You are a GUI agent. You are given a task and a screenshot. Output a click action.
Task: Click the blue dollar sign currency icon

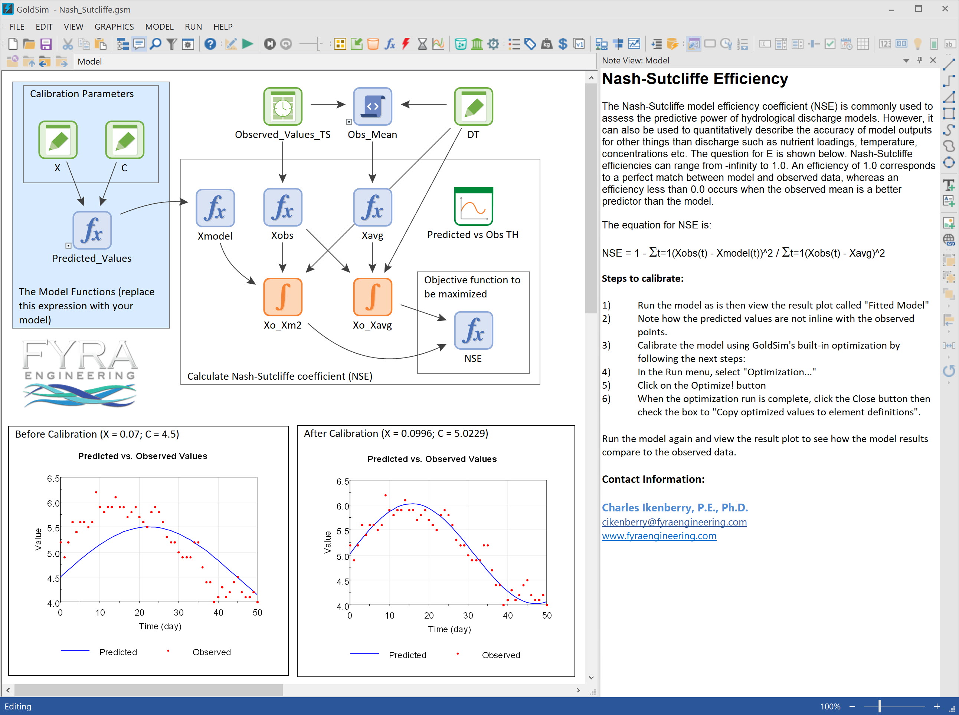563,44
